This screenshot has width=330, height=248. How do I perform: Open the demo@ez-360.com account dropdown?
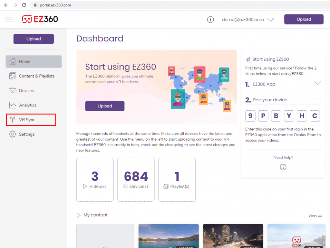click(x=248, y=20)
